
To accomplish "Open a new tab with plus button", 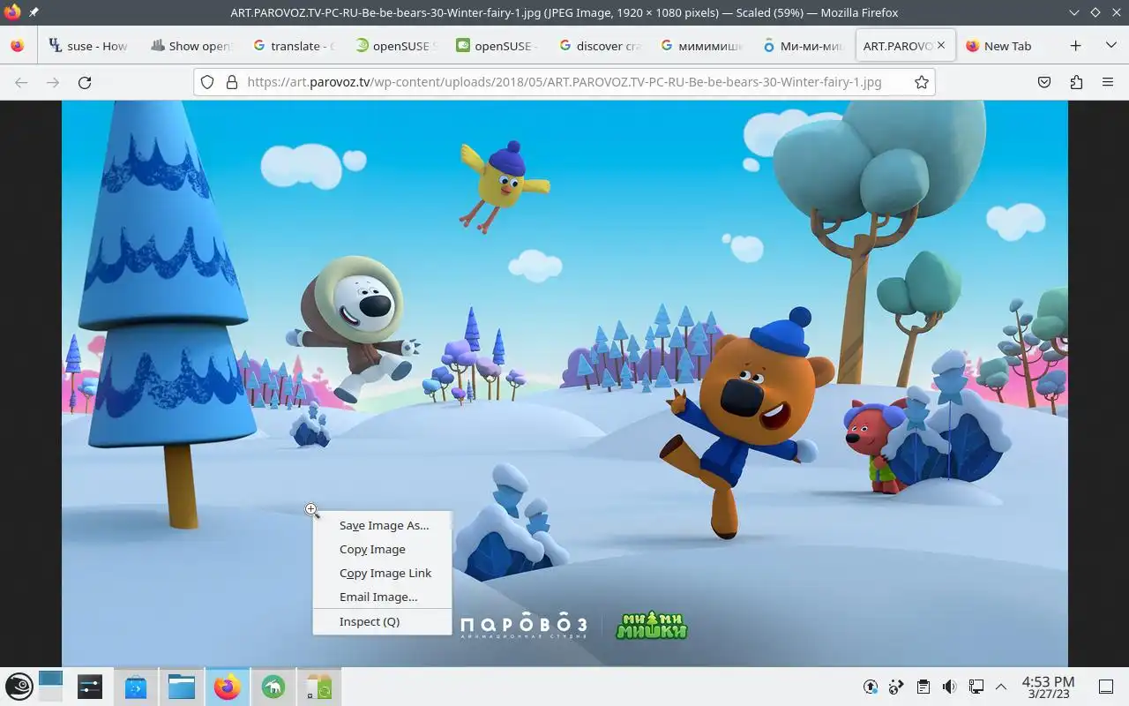I will (x=1075, y=46).
